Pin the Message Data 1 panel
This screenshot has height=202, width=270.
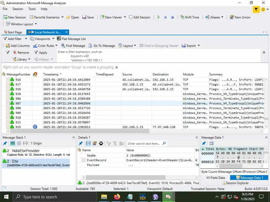tap(204, 143)
